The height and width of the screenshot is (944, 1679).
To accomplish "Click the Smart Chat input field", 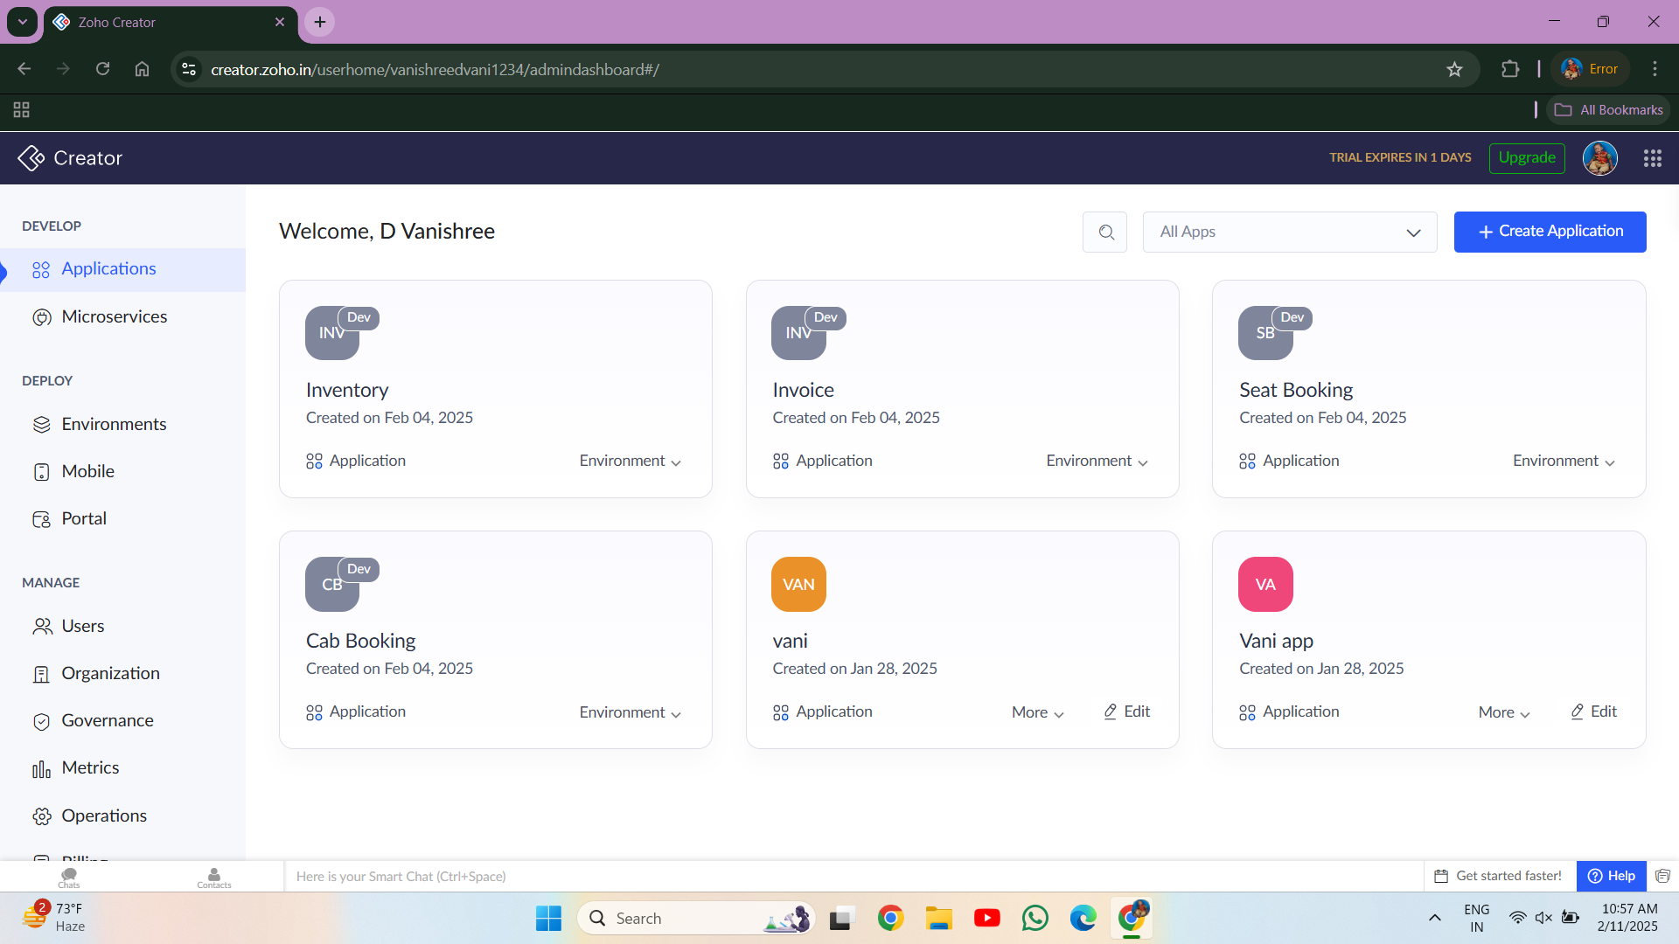I will pyautogui.click(x=787, y=876).
